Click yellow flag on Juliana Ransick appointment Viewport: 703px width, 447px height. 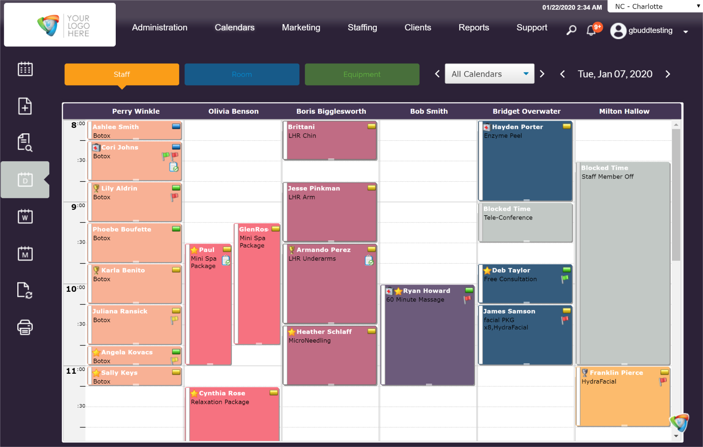(174, 320)
